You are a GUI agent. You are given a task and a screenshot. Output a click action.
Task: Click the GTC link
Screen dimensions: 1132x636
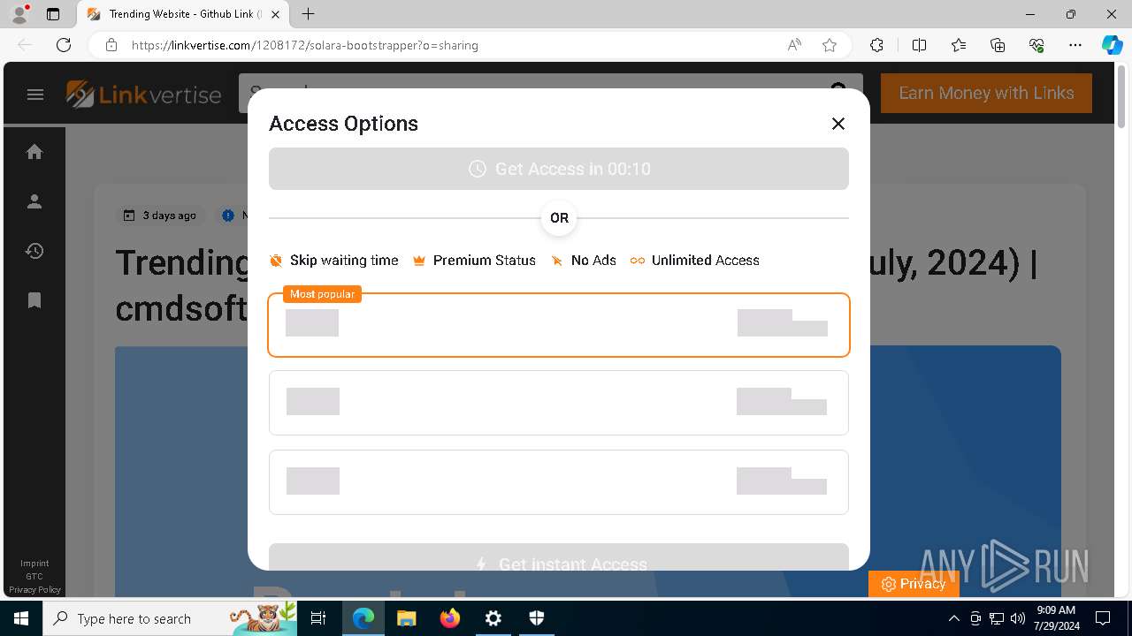(34, 577)
